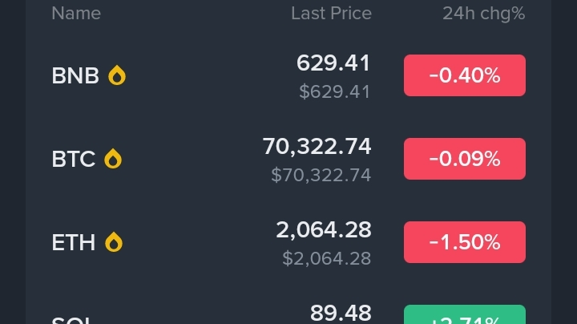Screen dimensions: 577x324
Task: Select the ETH price 2,064.28
Action: 324,229
